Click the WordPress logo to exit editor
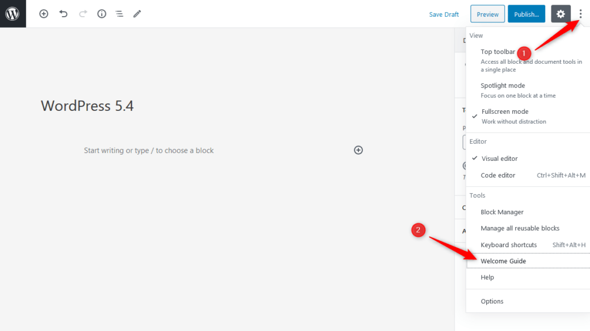Viewport: 590px width, 331px height. click(13, 14)
